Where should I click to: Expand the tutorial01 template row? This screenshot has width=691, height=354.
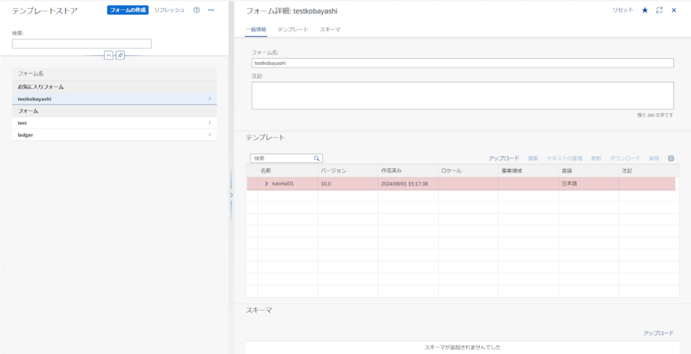click(x=267, y=183)
